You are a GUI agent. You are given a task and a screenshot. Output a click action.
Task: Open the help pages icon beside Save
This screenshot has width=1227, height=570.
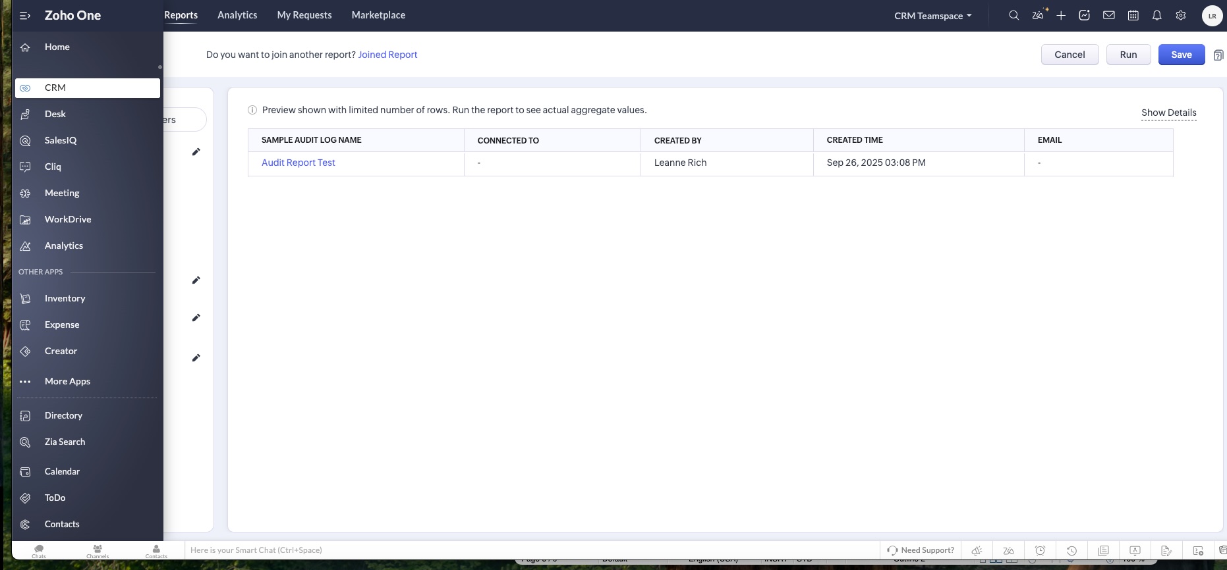pyautogui.click(x=1218, y=55)
